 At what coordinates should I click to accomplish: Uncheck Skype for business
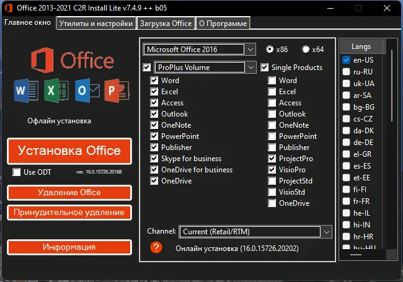[154, 159]
